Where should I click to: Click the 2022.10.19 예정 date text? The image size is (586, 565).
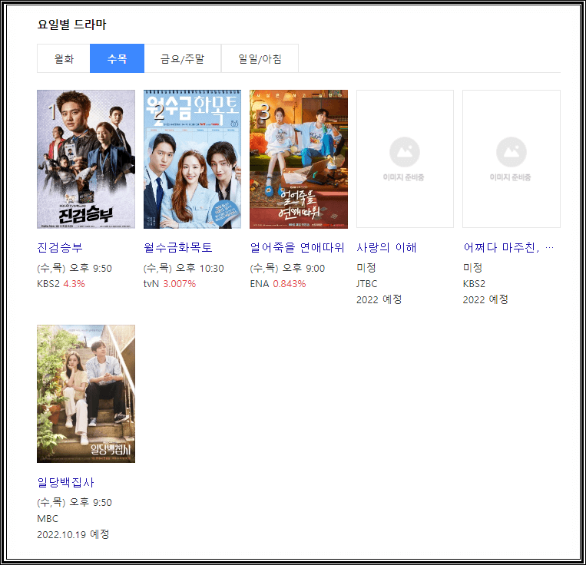[x=73, y=534]
